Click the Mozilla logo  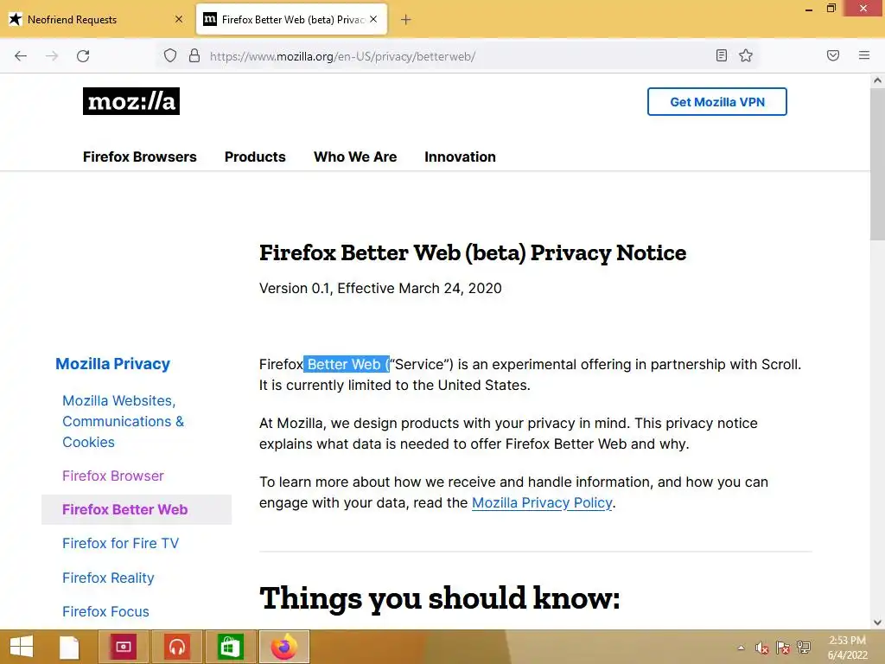point(131,101)
